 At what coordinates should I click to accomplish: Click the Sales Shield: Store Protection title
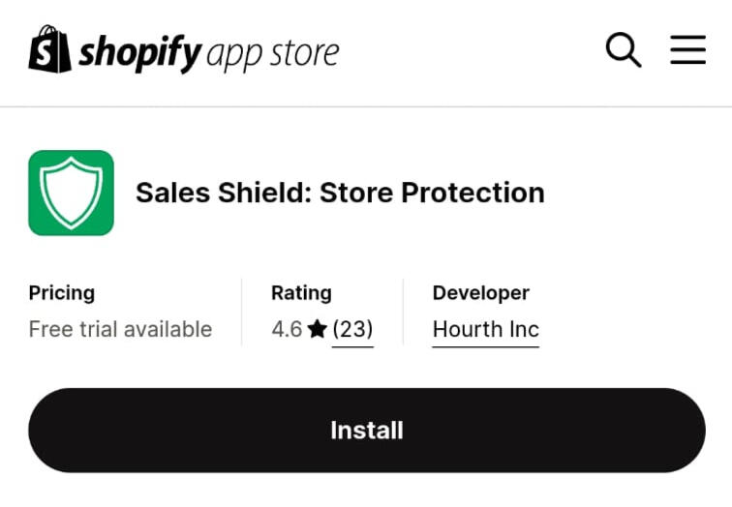coord(340,193)
